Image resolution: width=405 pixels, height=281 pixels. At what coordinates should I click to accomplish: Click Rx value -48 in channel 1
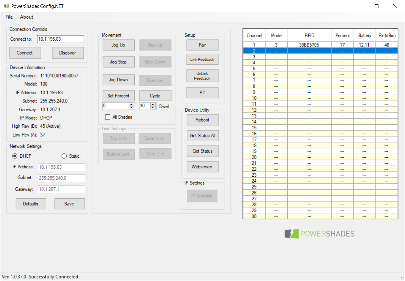click(x=387, y=45)
